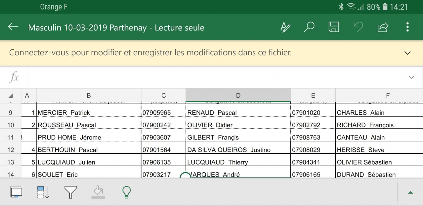Select column D header
This screenshot has height=206, width=423.
(x=238, y=95)
